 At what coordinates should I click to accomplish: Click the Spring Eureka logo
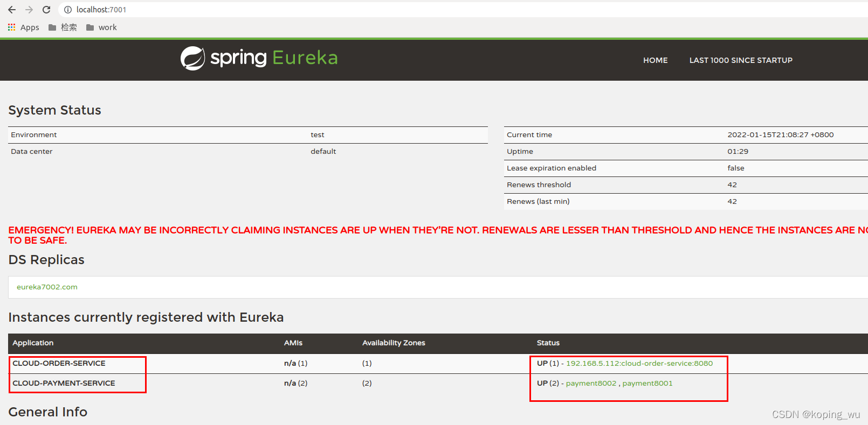pos(259,58)
